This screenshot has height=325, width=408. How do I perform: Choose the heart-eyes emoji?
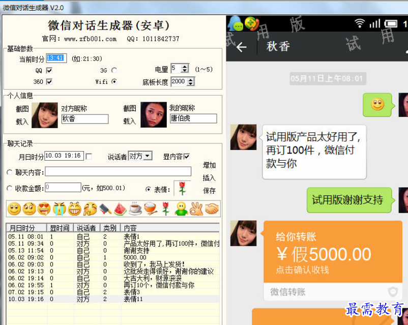pos(44,209)
